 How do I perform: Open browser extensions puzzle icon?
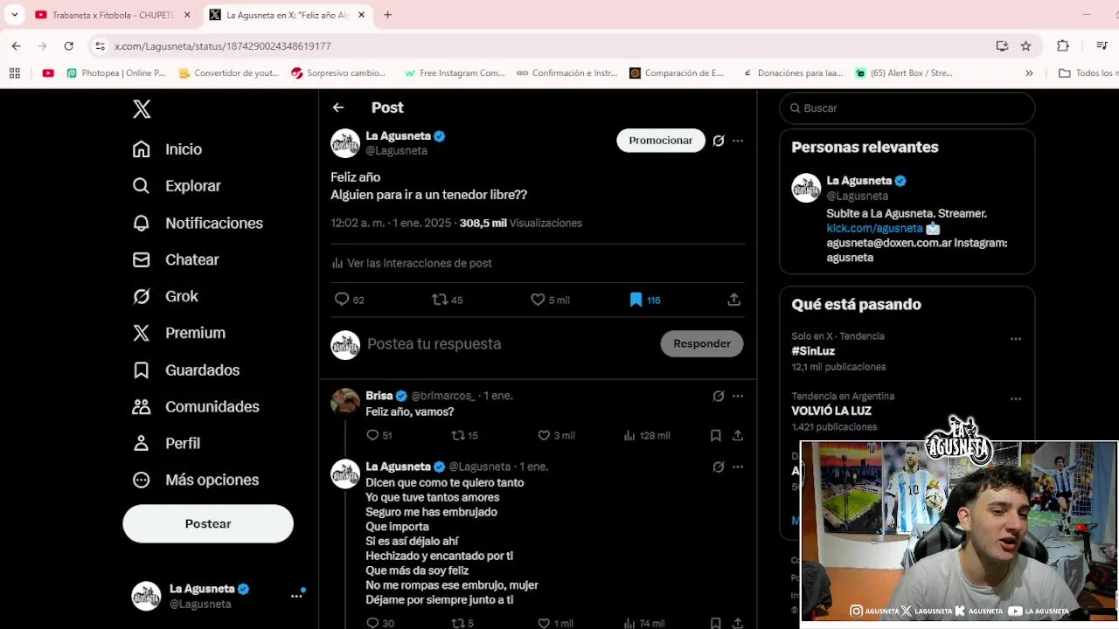click(x=1063, y=46)
